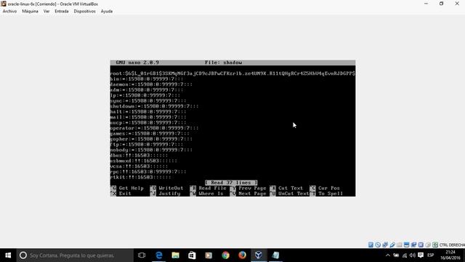Click the 'shutdown' line in shadow file

click(x=154, y=106)
